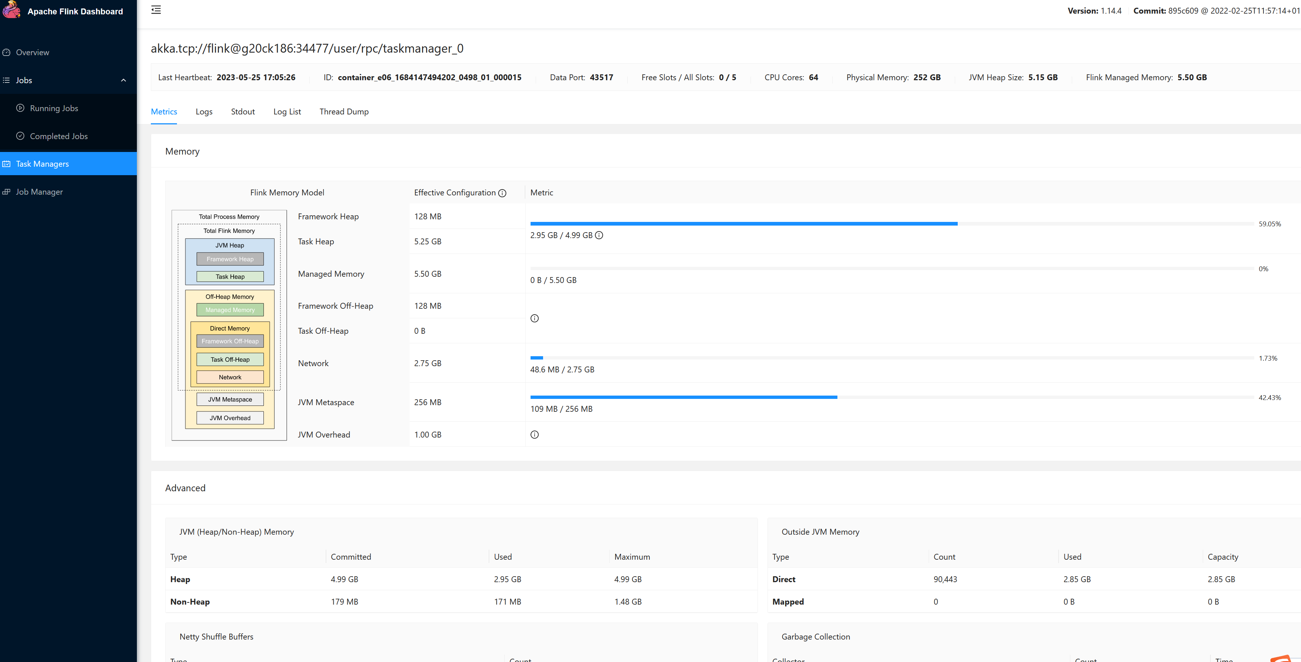Open the Log List tab
This screenshot has height=662, width=1301.
pos(287,111)
